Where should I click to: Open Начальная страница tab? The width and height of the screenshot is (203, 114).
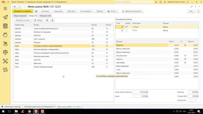tap(11, 107)
